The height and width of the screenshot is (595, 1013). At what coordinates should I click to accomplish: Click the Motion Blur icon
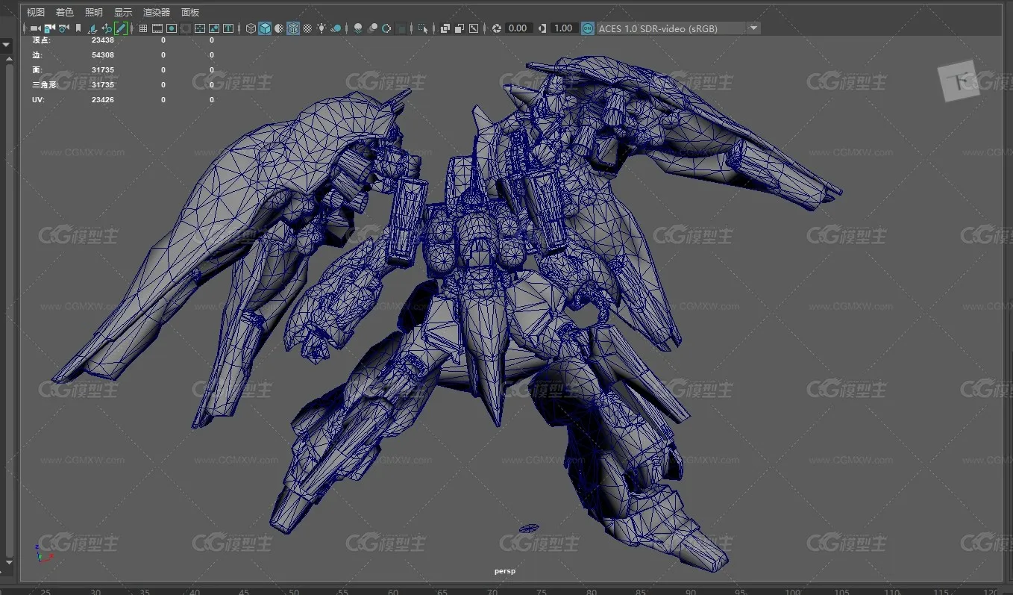(x=373, y=28)
